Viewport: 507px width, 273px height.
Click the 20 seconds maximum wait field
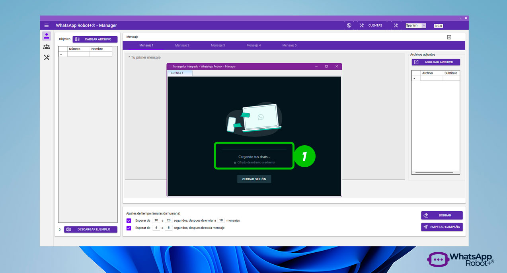169,220
